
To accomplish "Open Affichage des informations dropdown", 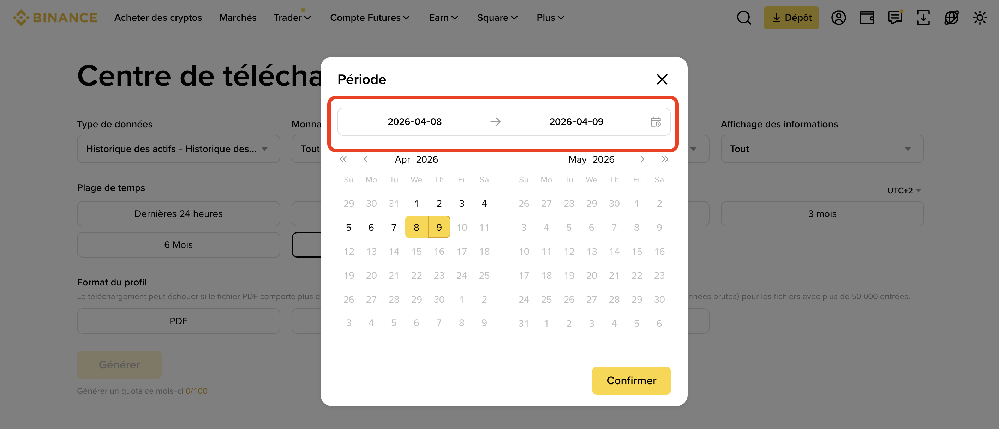I will (822, 149).
